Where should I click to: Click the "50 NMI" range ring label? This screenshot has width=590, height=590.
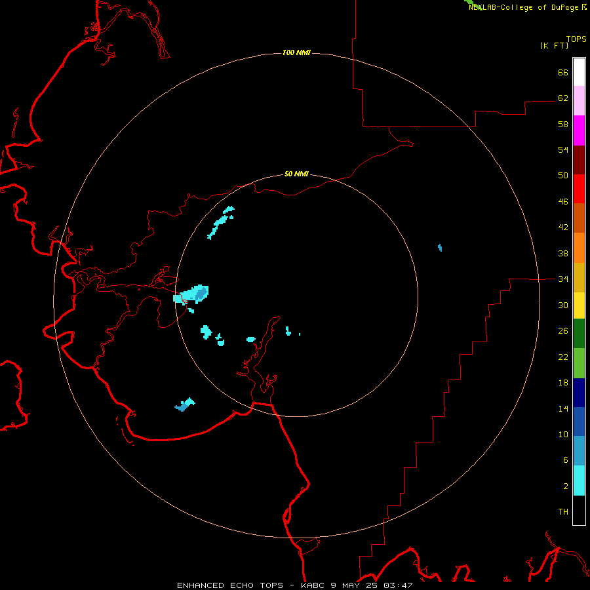(x=296, y=174)
